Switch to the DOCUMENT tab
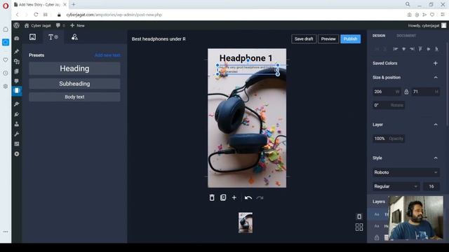This screenshot has height=252, width=449. 406,36
